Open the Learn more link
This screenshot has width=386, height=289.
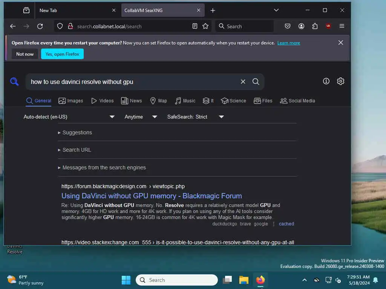point(289,43)
